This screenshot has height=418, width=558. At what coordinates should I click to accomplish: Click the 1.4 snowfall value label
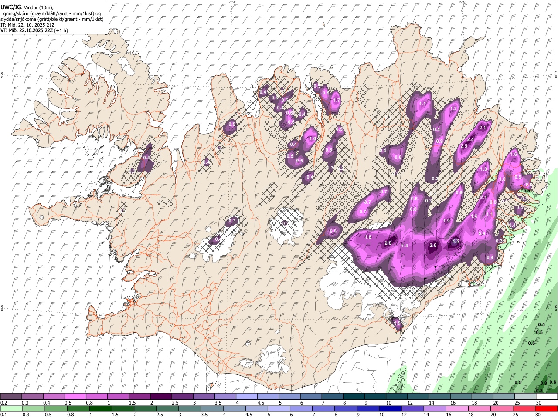coord(405,246)
